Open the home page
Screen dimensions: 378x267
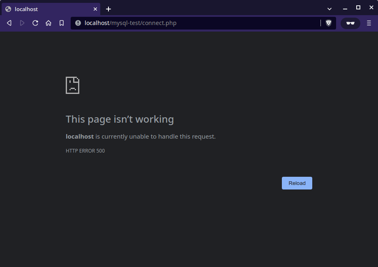48,23
